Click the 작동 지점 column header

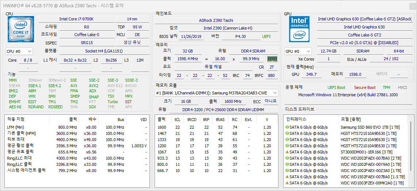click(16, 120)
